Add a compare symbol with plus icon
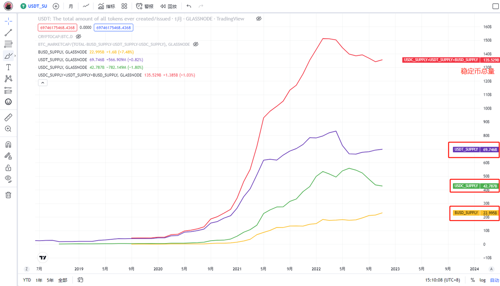 (56, 6)
